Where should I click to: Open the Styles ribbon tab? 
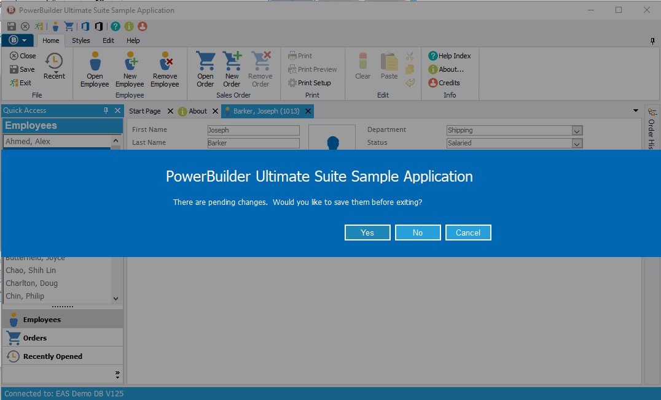point(81,40)
